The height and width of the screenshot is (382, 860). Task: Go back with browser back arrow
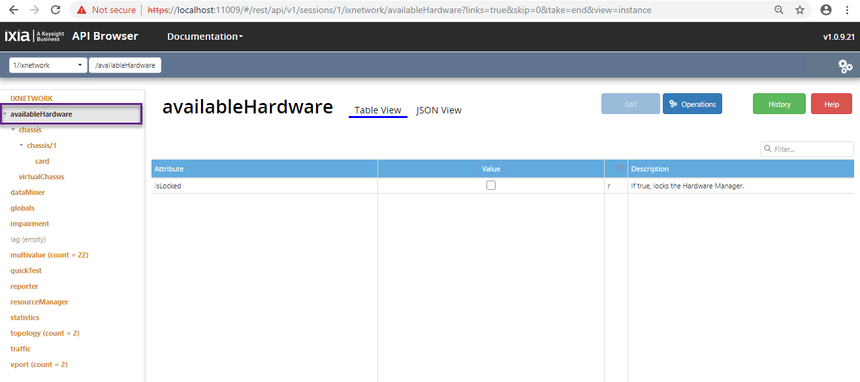[13, 10]
